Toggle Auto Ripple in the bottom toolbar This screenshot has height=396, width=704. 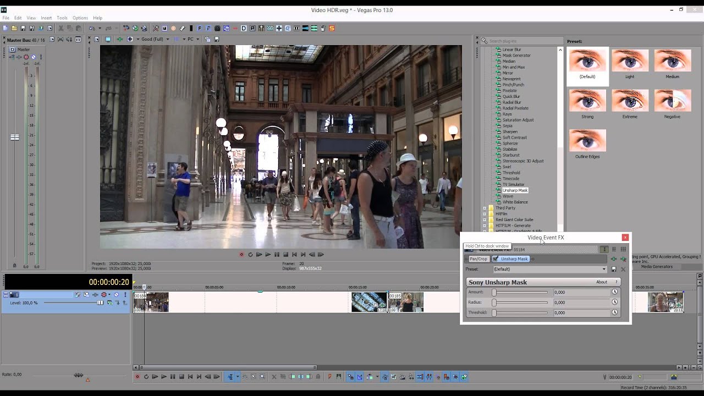click(369, 377)
